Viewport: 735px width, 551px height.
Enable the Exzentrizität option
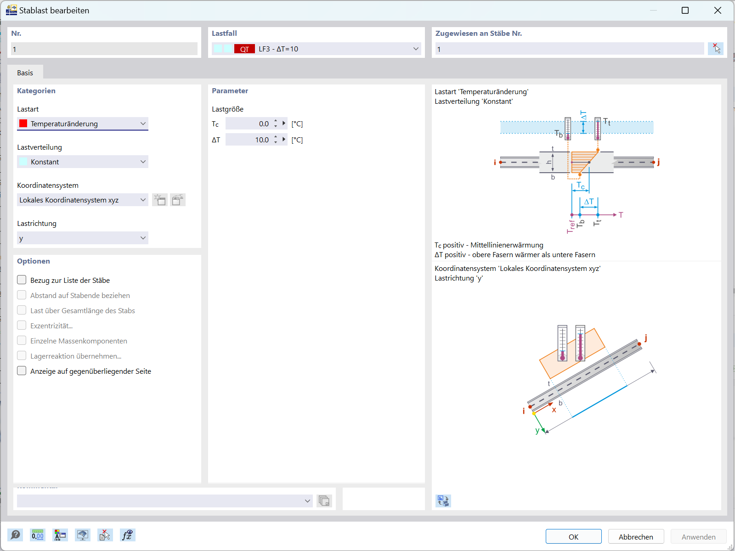pyautogui.click(x=22, y=325)
